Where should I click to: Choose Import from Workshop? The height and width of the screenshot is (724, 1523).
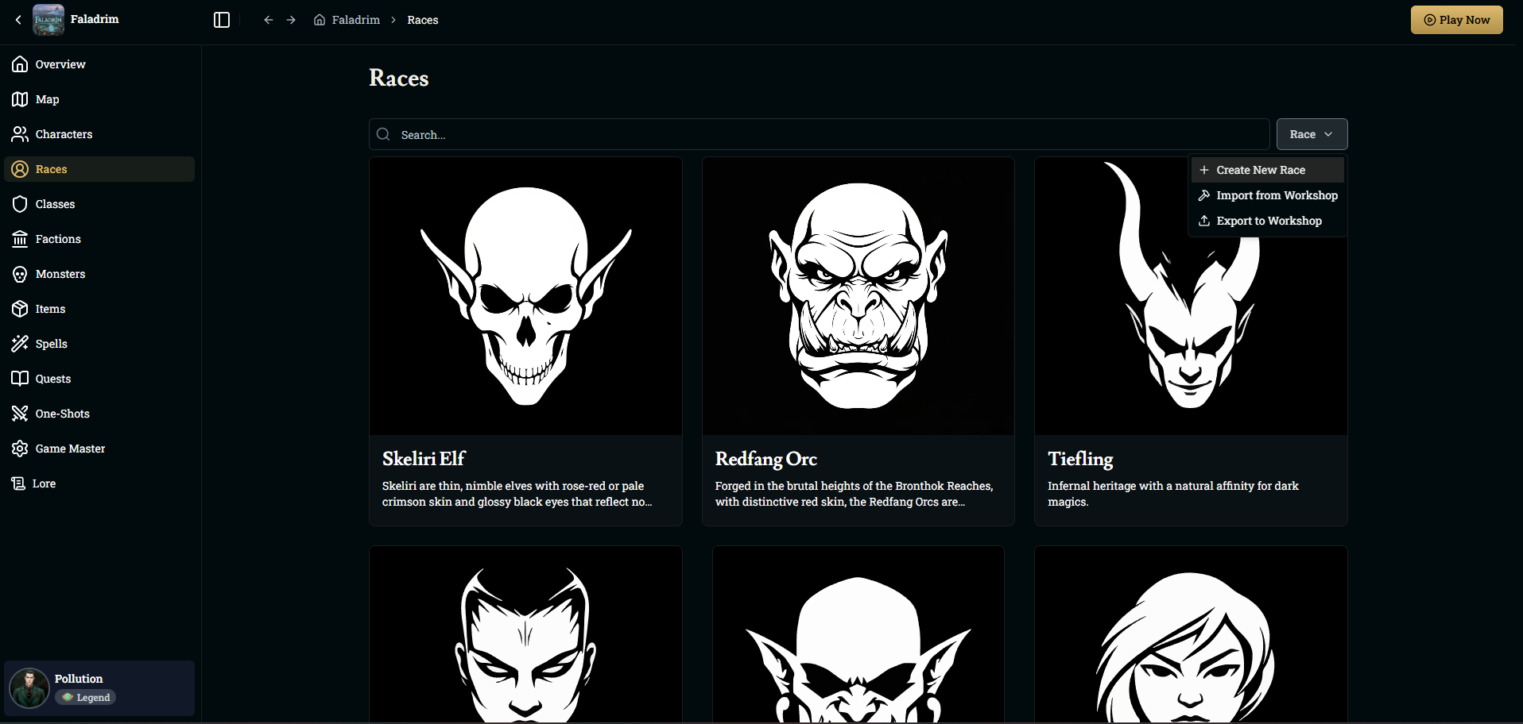[1277, 195]
